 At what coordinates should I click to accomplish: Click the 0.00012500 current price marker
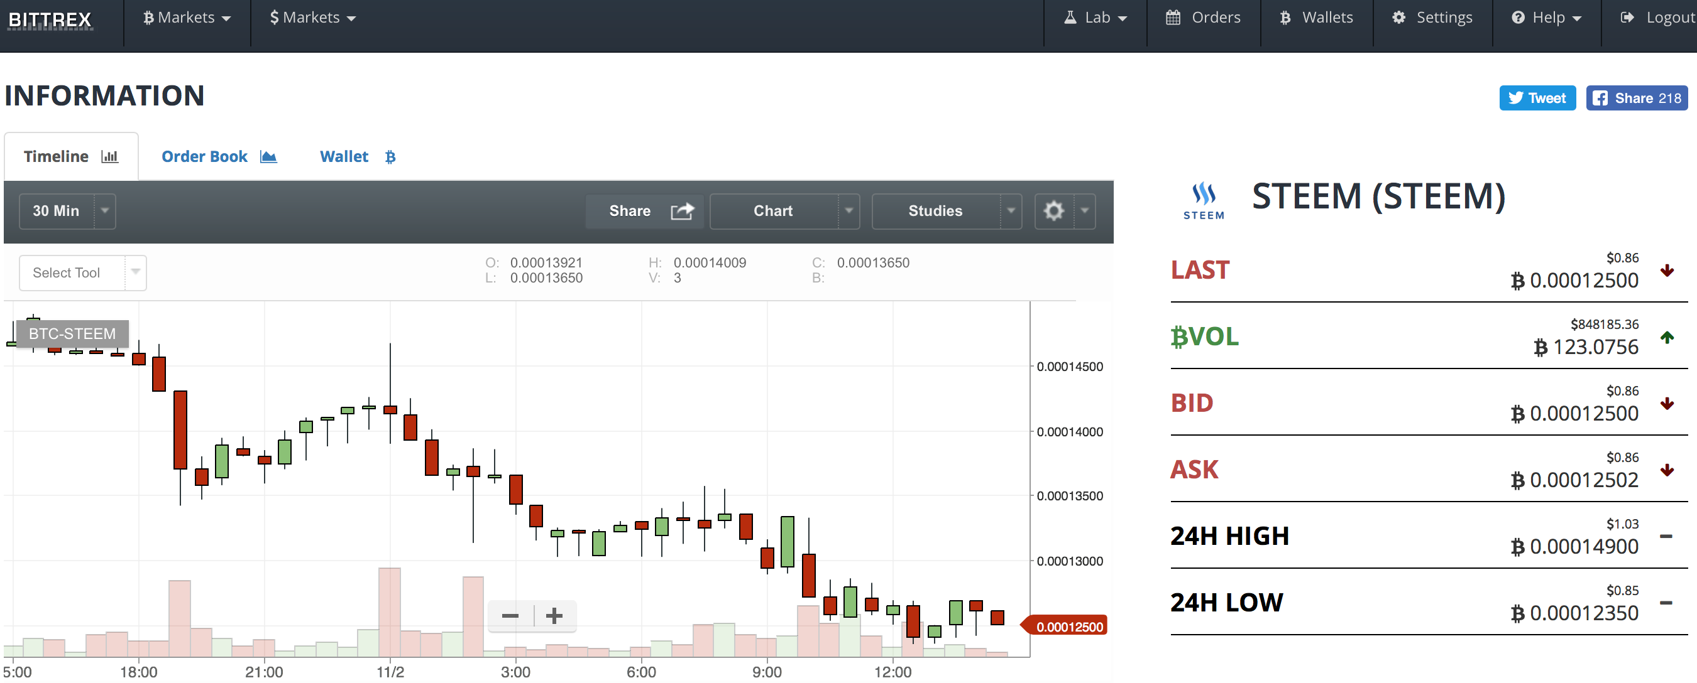1065,627
